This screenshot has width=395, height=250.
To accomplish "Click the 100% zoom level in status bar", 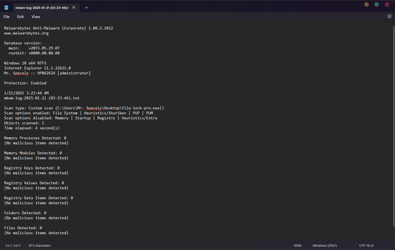I will tap(297, 246).
